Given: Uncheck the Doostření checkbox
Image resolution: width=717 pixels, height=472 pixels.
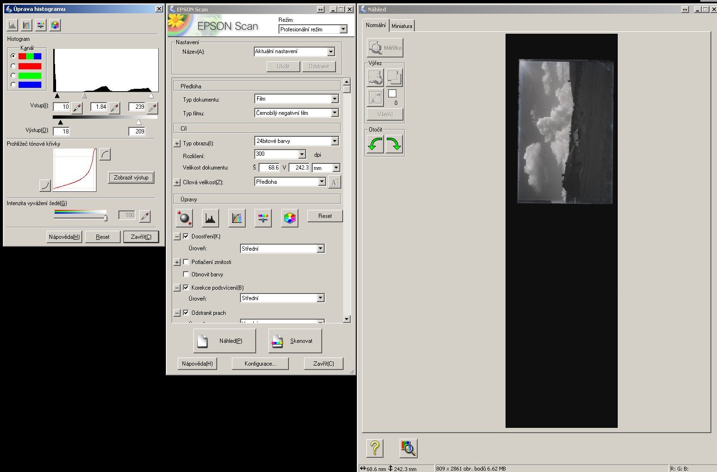Looking at the screenshot, I should click(x=186, y=236).
